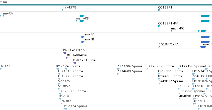This screenshot has width=212, height=110.
Task: Select the EP21610.3prime EST label
Action: [71, 71]
